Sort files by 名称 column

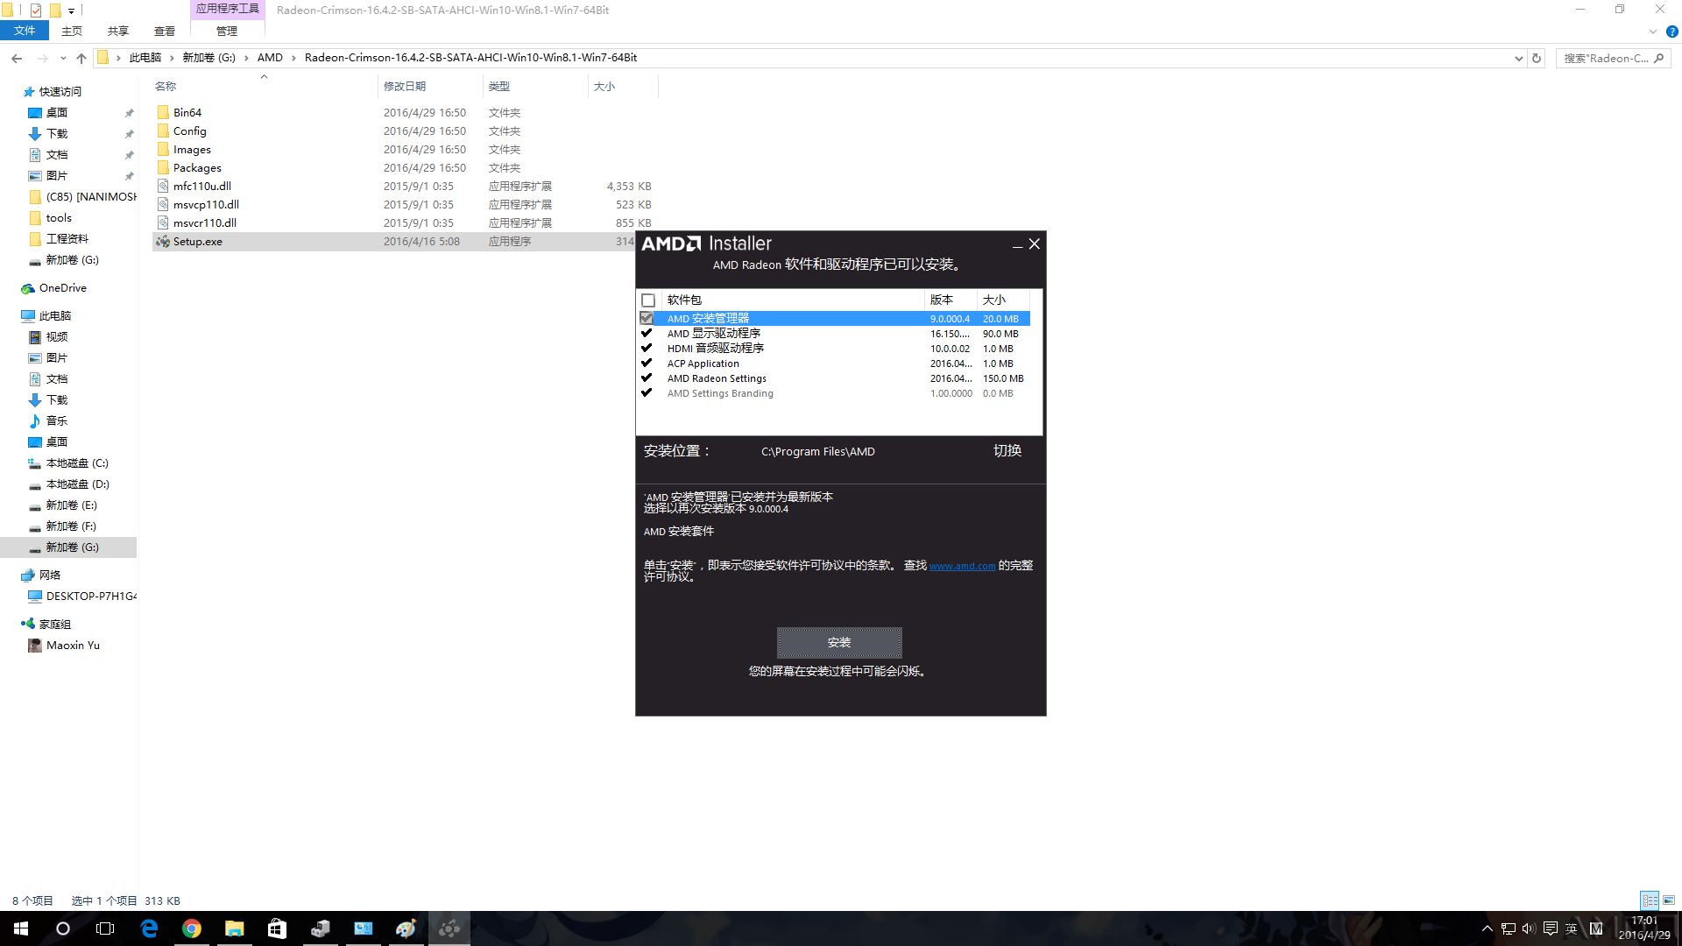[166, 86]
